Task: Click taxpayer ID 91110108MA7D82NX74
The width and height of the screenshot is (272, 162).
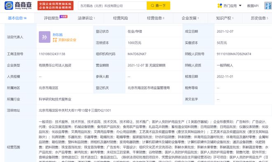Action: [x=234, y=54]
